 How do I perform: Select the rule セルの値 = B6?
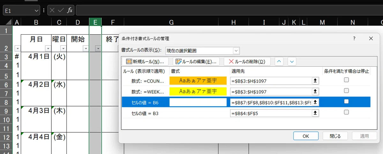coord(145,102)
